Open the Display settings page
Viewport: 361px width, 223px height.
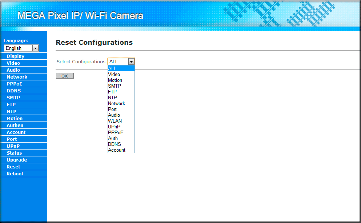pos(16,56)
